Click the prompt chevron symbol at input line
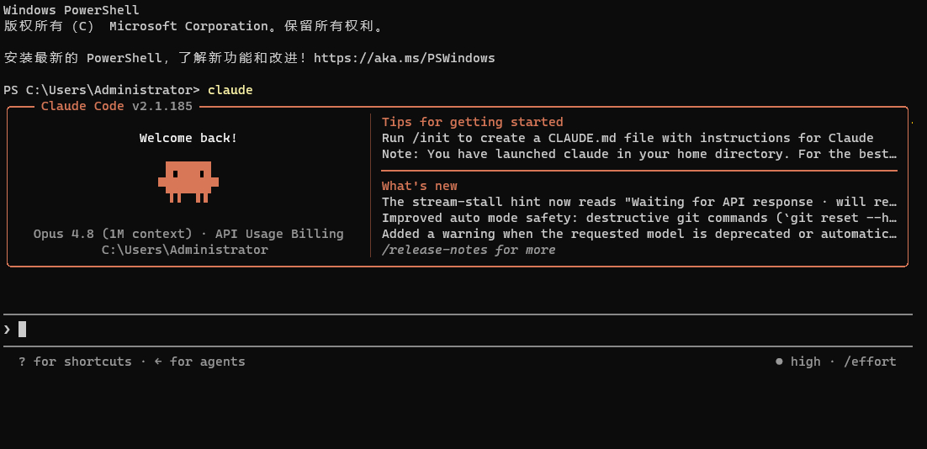Image resolution: width=927 pixels, height=449 pixels. tap(7, 330)
